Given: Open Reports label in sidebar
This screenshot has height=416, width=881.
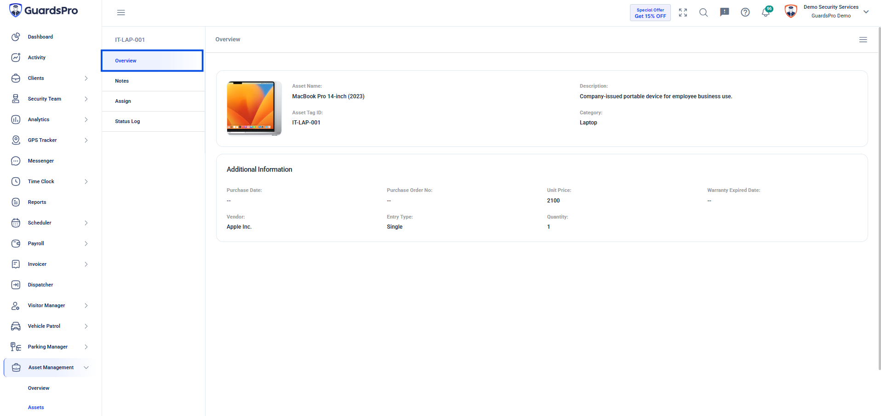Looking at the screenshot, I should point(37,202).
